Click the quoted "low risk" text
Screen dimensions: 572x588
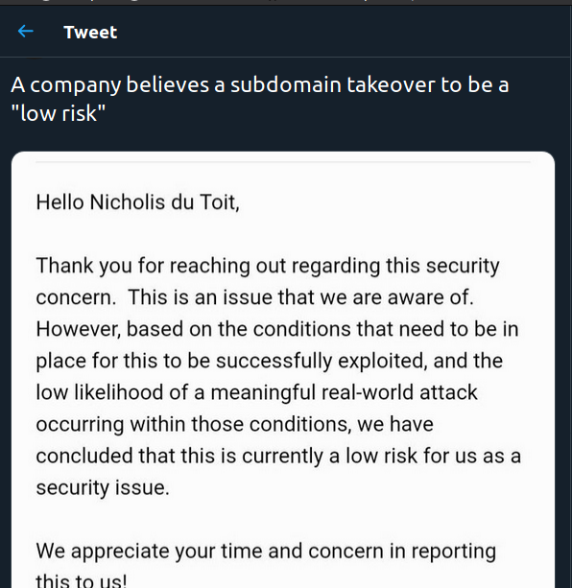[x=59, y=113]
